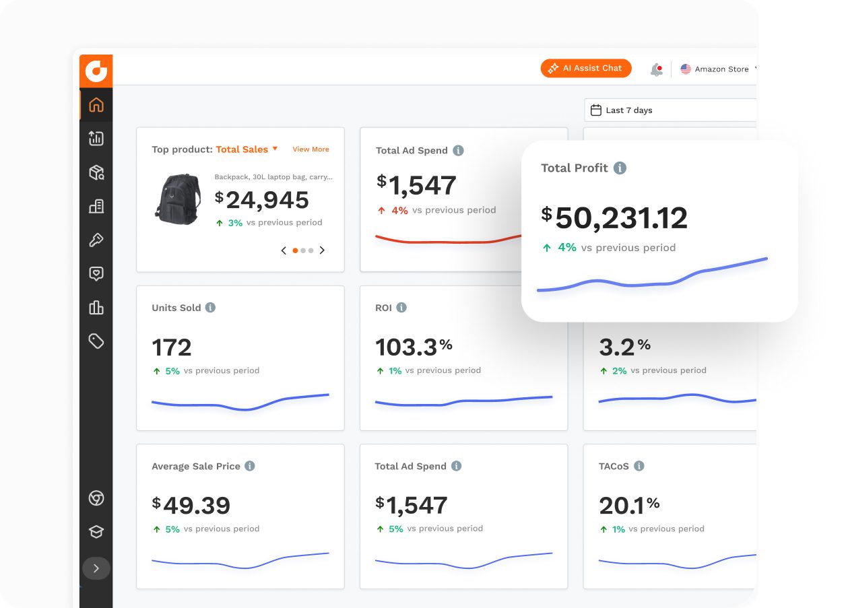This screenshot has width=846, height=608.
Task: Open the pricing tag icon in sidebar
Action: pyautogui.click(x=96, y=341)
